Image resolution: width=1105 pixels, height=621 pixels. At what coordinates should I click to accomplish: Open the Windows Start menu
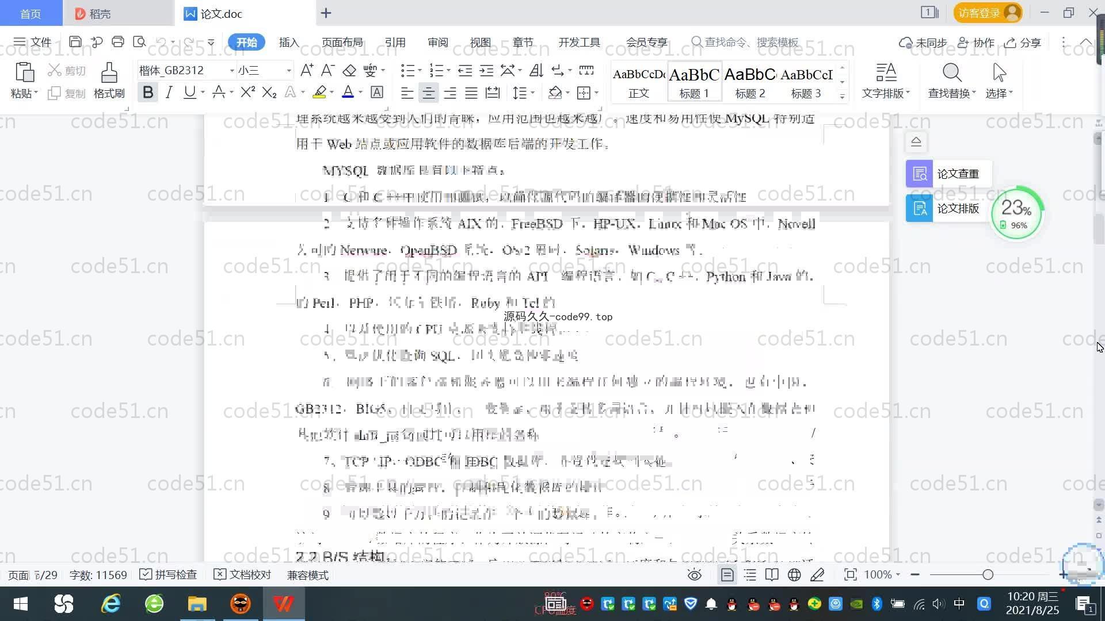point(21,604)
